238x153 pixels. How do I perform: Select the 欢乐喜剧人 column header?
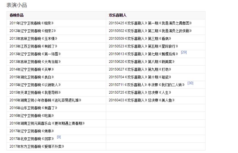[118, 15]
